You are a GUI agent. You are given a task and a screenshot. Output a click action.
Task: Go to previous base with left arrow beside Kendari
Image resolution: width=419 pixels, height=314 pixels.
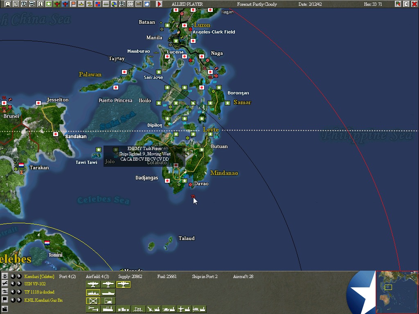click(x=13, y=276)
